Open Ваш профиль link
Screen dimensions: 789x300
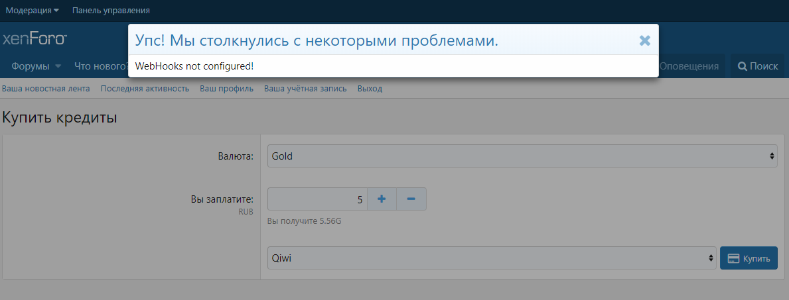tap(226, 88)
